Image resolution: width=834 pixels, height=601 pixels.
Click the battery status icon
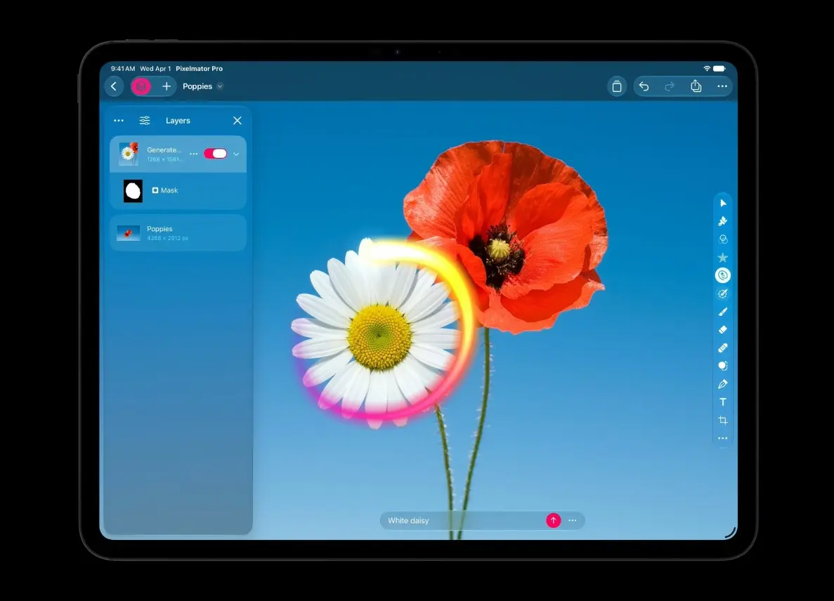719,69
